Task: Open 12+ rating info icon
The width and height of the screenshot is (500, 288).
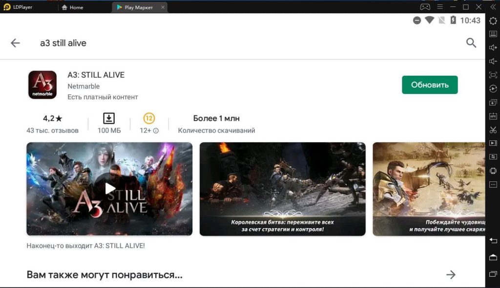Action: (156, 131)
